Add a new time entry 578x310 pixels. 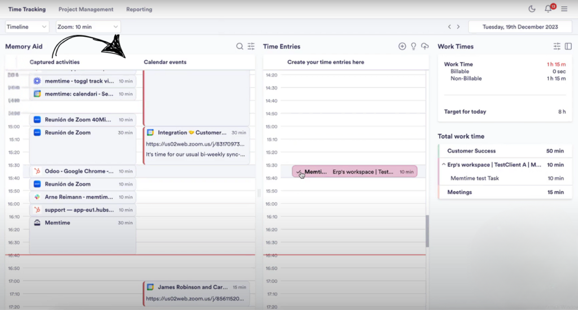pos(402,46)
